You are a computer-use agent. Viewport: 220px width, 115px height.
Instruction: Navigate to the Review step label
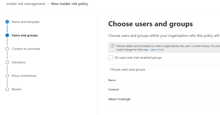click(x=17, y=89)
